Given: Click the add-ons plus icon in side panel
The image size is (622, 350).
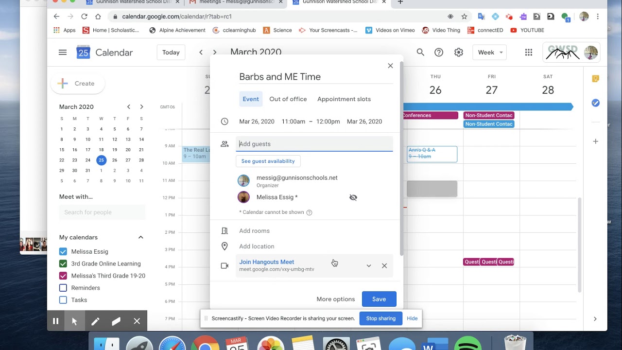Looking at the screenshot, I should 596,141.
